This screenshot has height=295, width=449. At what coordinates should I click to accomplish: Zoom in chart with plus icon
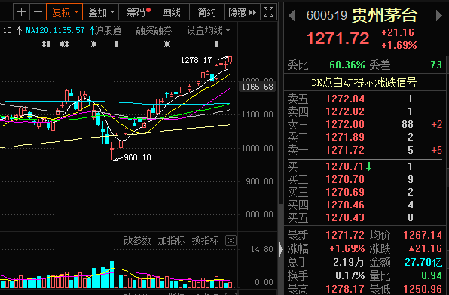(21, 12)
